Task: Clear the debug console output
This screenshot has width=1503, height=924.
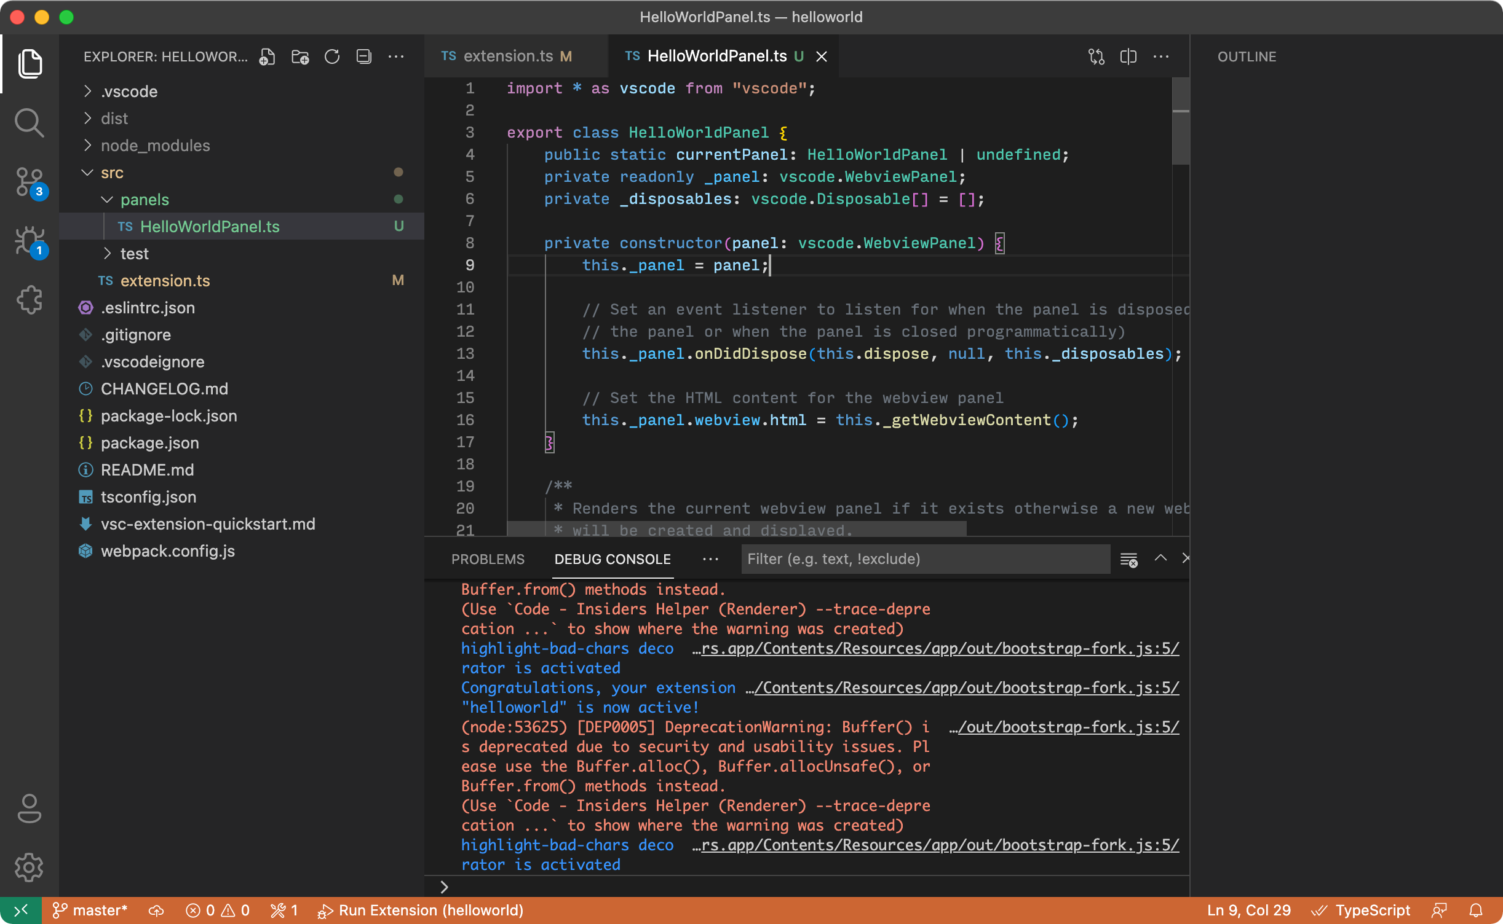Action: pyautogui.click(x=1128, y=559)
